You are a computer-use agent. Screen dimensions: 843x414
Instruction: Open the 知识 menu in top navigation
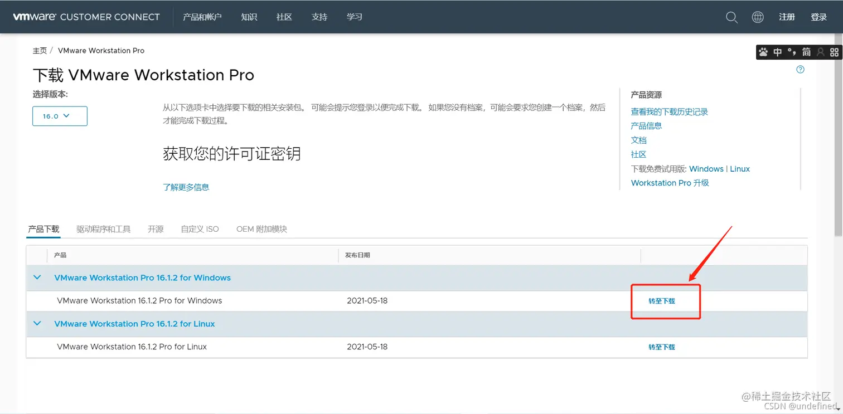[x=249, y=17]
